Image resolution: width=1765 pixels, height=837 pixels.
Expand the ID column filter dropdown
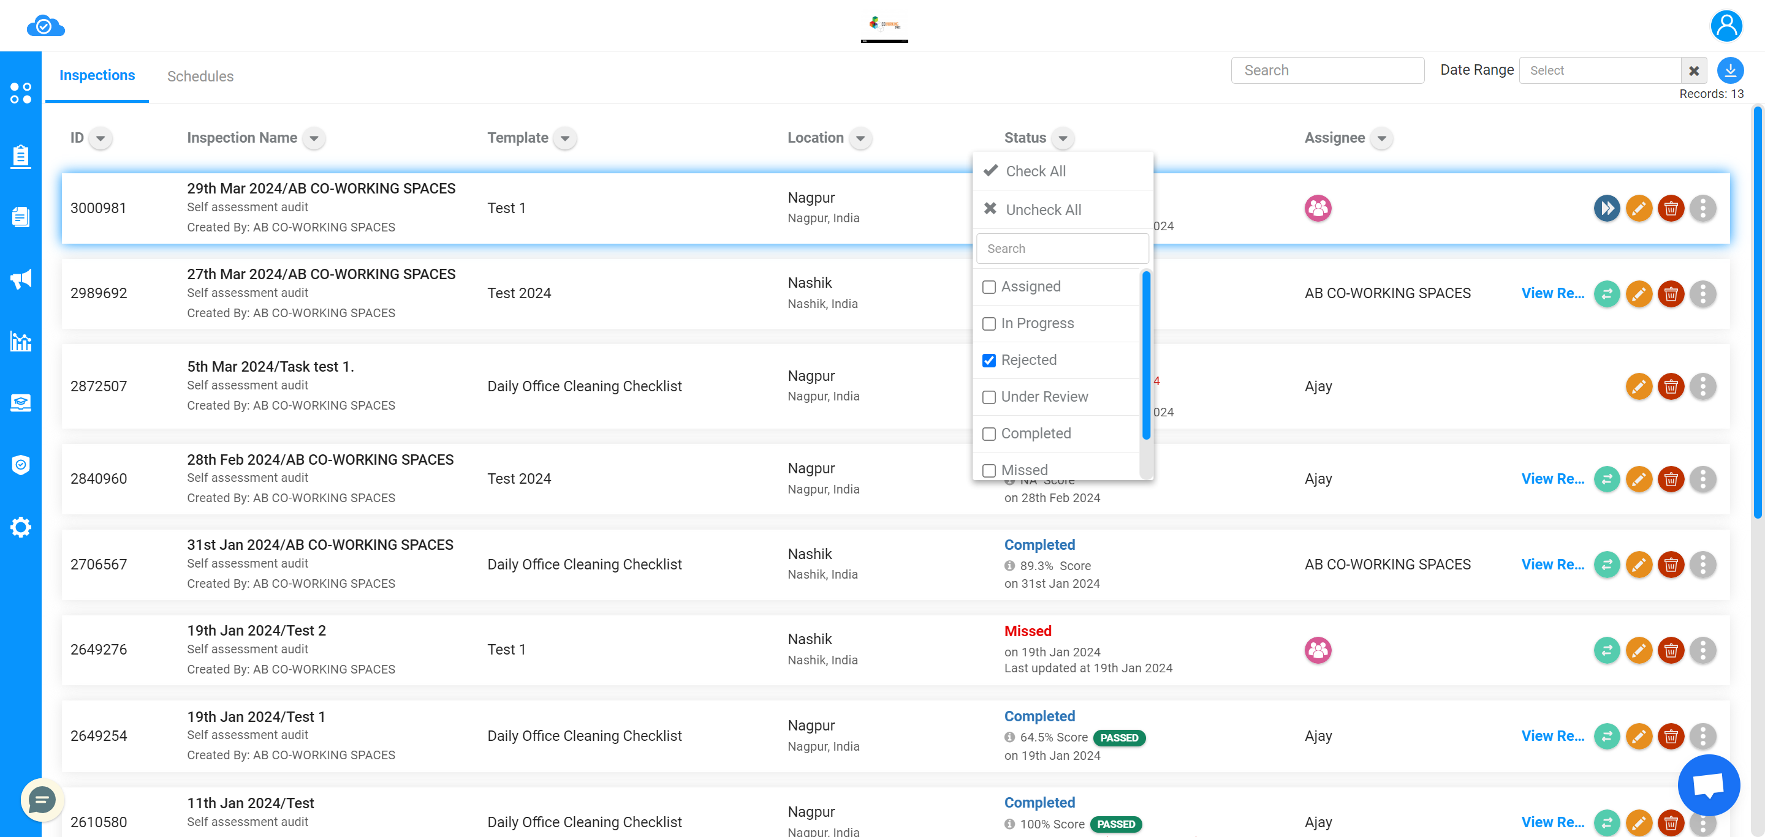(x=101, y=138)
